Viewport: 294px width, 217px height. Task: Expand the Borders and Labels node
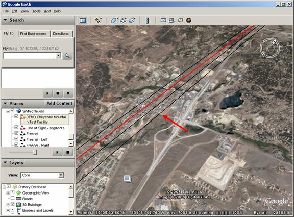tap(8, 210)
